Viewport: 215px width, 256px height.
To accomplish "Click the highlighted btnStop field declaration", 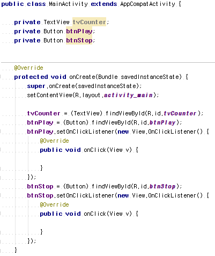I will click(x=79, y=40).
